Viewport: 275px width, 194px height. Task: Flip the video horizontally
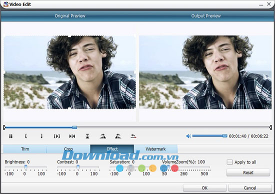(72, 136)
